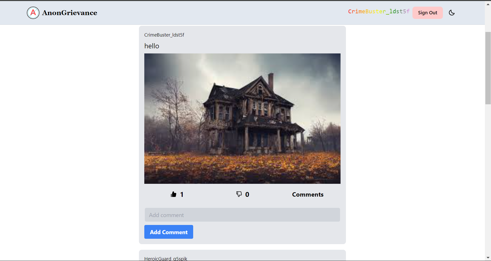Image resolution: width=491 pixels, height=261 pixels.
Task: Click the post author name above hello
Action: [164, 35]
